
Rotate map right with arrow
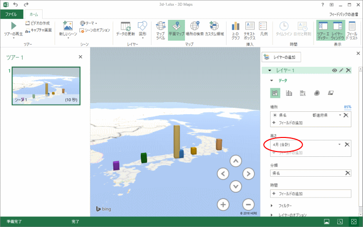(x=248, y=174)
